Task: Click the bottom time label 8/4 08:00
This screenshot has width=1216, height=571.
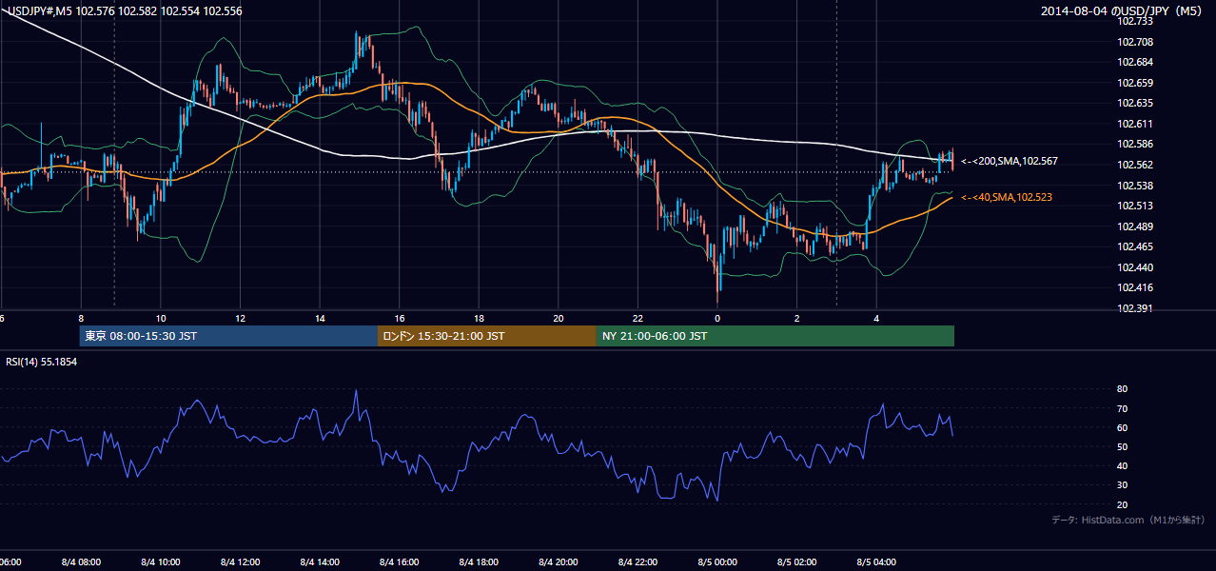Action: click(x=81, y=562)
